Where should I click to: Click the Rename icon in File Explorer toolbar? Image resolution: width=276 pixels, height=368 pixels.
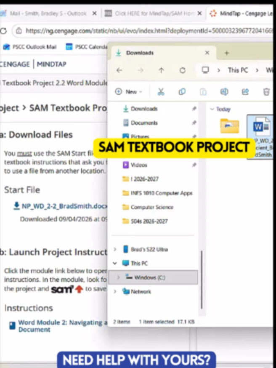pyautogui.click(x=224, y=91)
